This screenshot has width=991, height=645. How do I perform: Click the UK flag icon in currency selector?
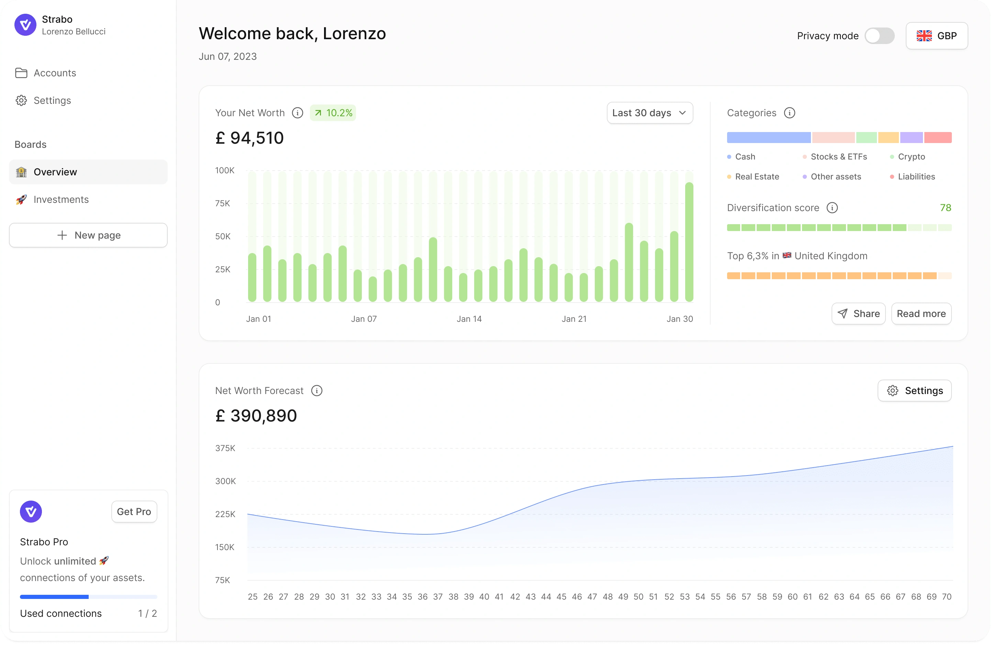click(924, 36)
